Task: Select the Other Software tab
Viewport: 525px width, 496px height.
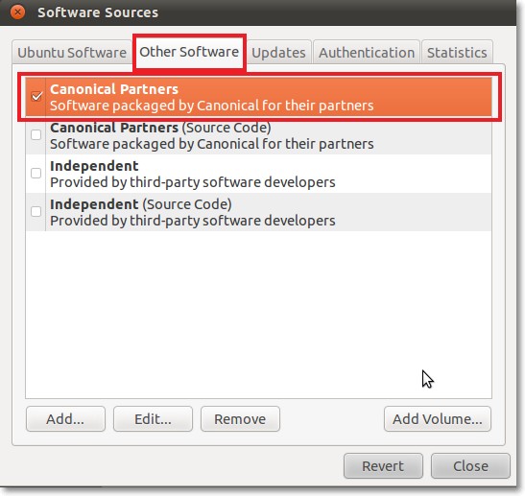Action: pyautogui.click(x=189, y=52)
